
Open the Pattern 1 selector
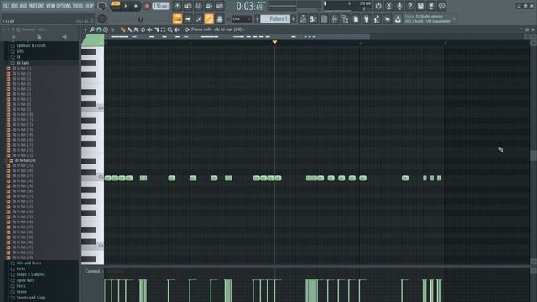click(275, 18)
